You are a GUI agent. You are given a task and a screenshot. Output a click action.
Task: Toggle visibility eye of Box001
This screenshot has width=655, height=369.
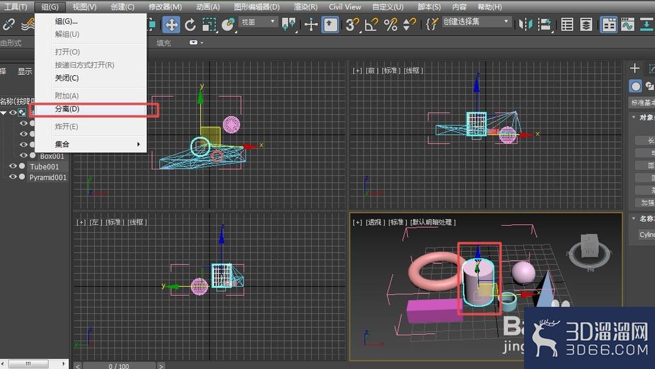click(24, 155)
